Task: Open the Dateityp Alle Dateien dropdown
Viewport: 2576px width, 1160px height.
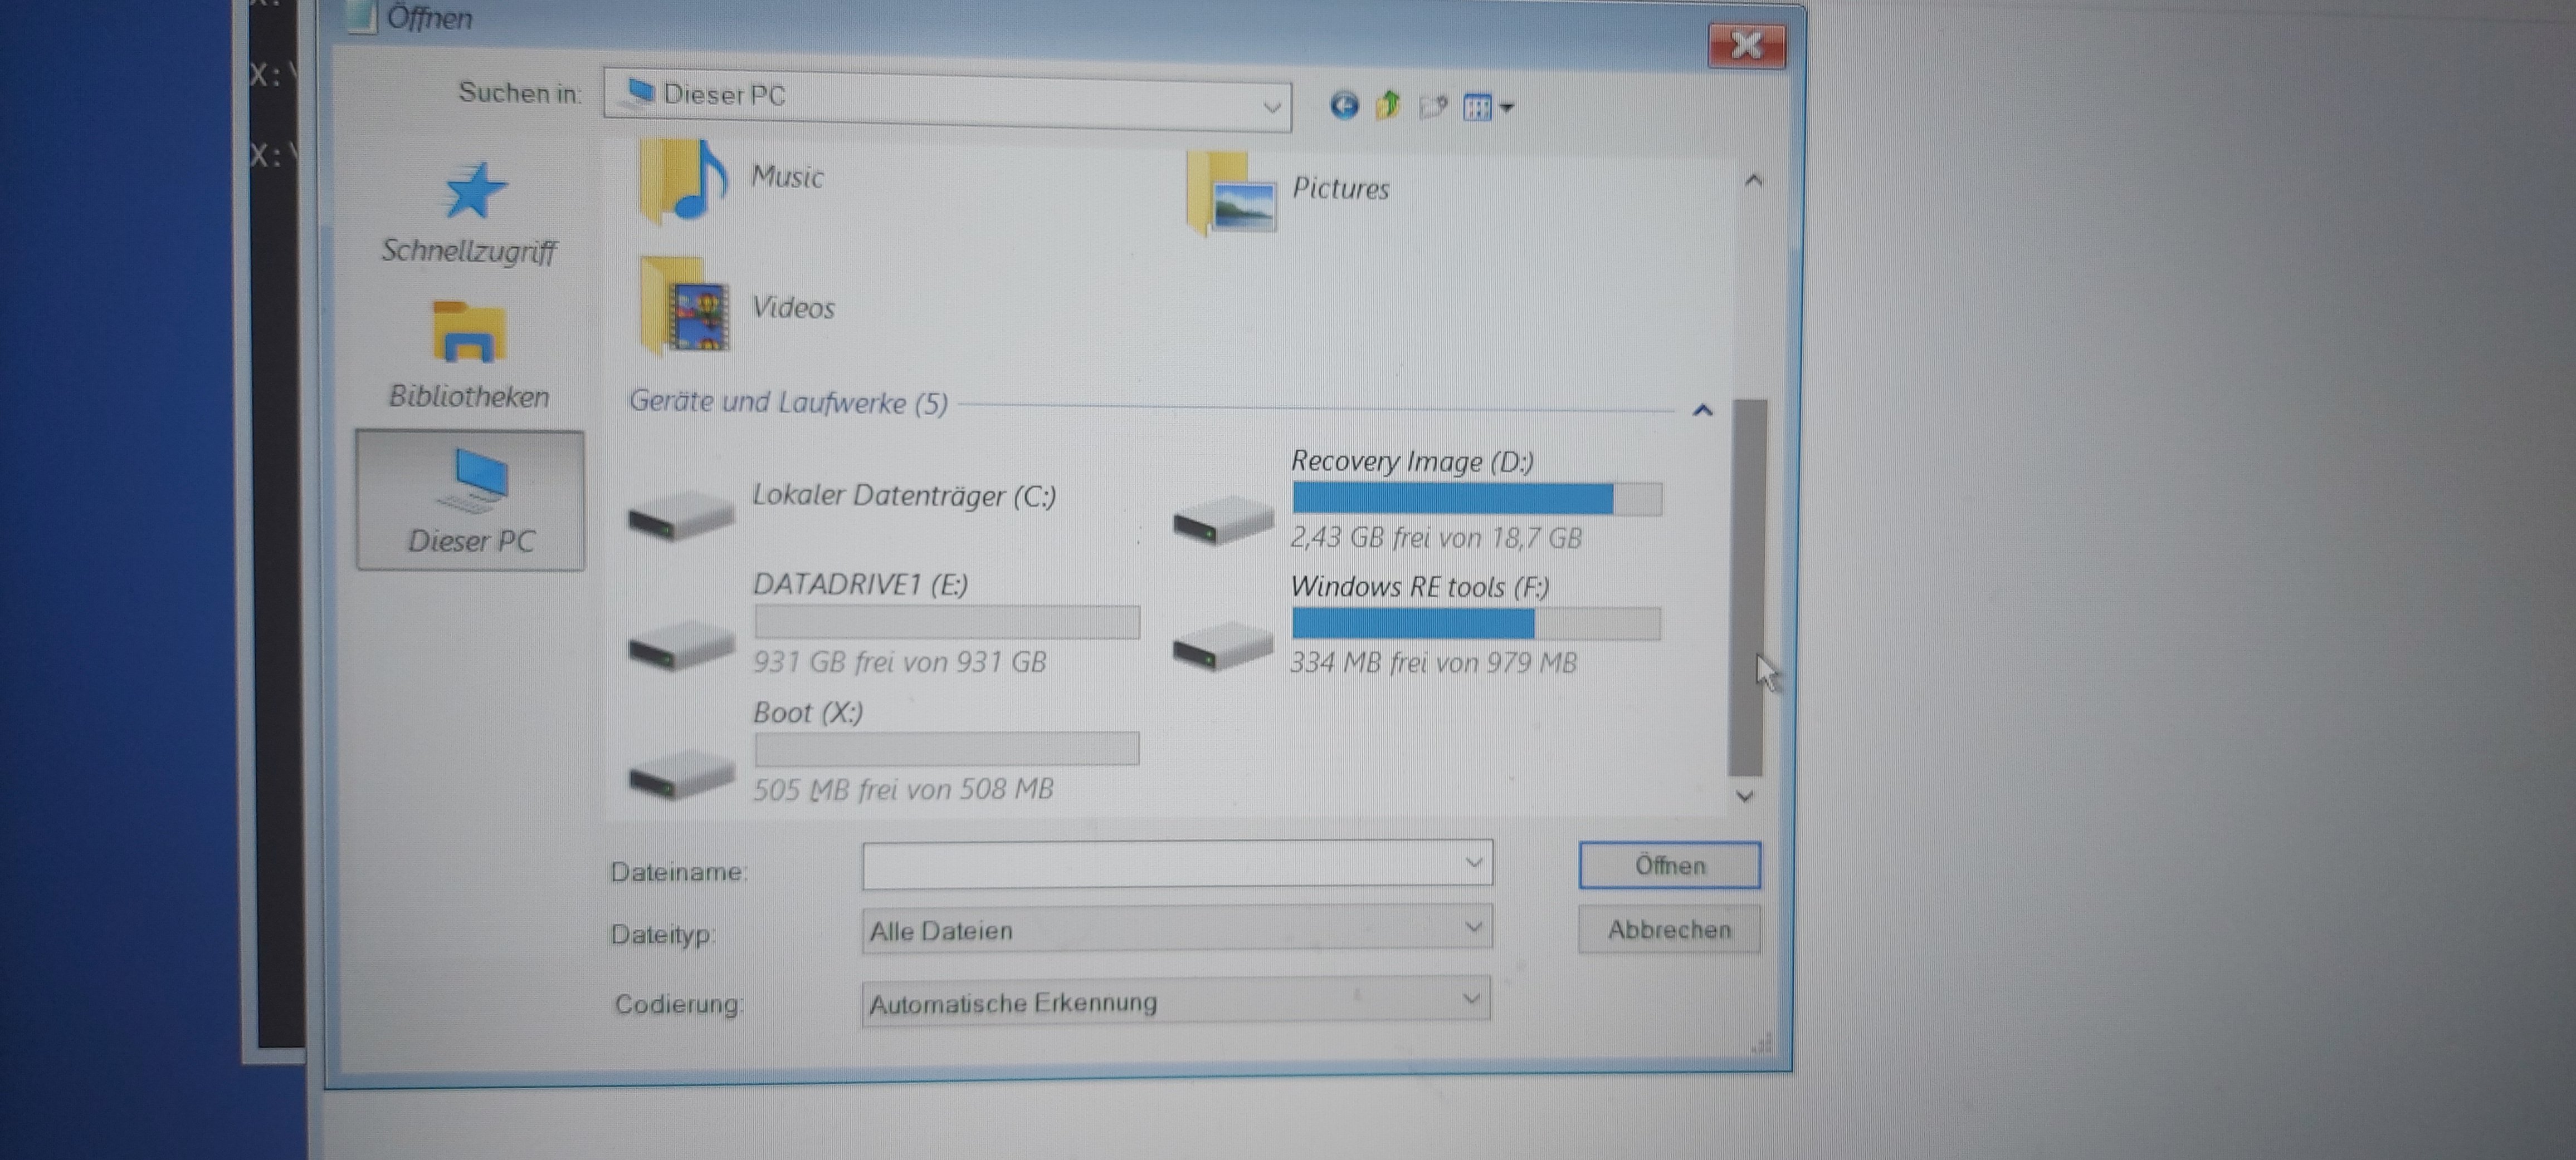Action: coord(1176,929)
